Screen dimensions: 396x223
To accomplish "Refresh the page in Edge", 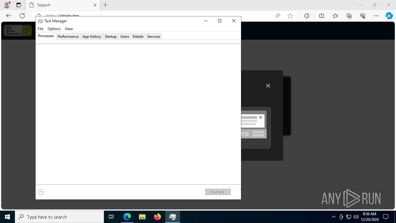I will 22,16.
